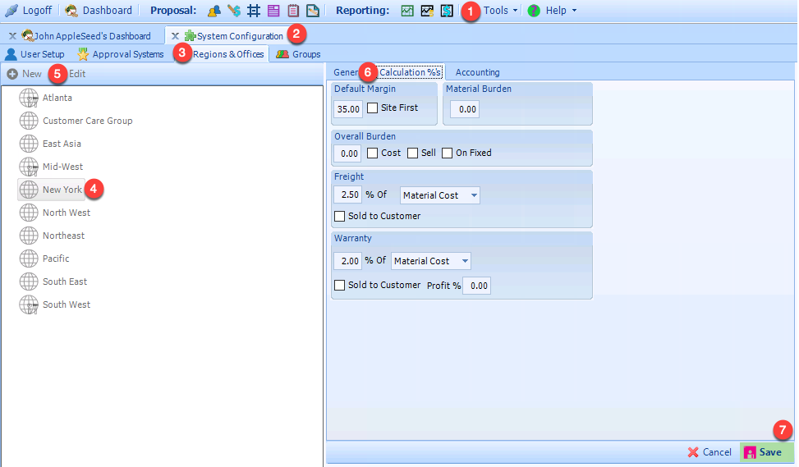This screenshot has height=467, width=799.
Task: Open Warranty Material Cost dropdown
Action: pyautogui.click(x=465, y=261)
